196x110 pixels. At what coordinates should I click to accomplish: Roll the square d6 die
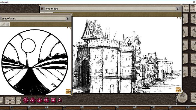click(x=53, y=100)
